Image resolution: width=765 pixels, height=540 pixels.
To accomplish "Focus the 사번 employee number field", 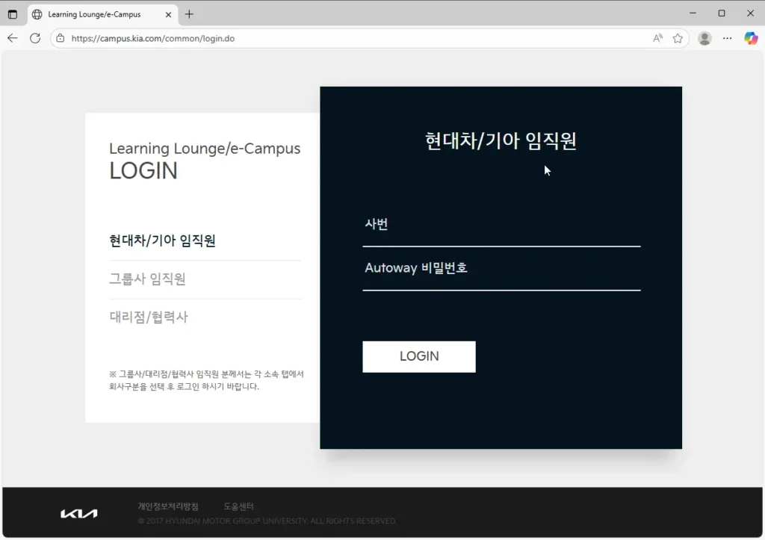I will pyautogui.click(x=501, y=226).
